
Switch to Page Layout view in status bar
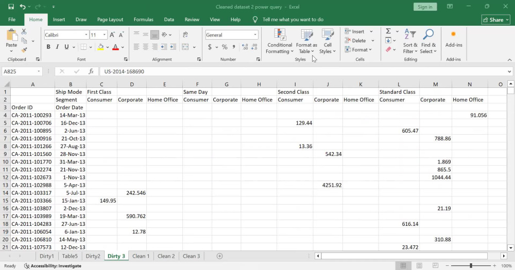[x=419, y=266]
